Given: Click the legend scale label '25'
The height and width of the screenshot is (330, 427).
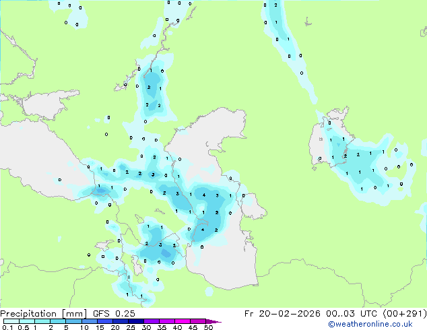Looking at the screenshot, I should click(131, 327).
